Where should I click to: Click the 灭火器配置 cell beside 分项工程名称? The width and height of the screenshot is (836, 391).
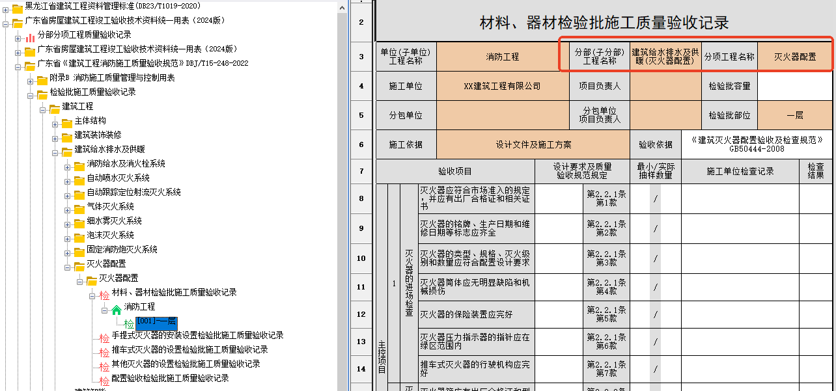pos(796,57)
